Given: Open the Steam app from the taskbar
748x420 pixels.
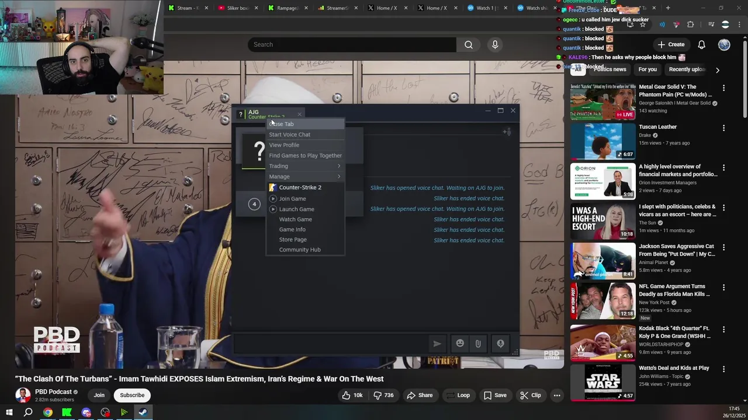Looking at the screenshot, I should pyautogui.click(x=143, y=412).
